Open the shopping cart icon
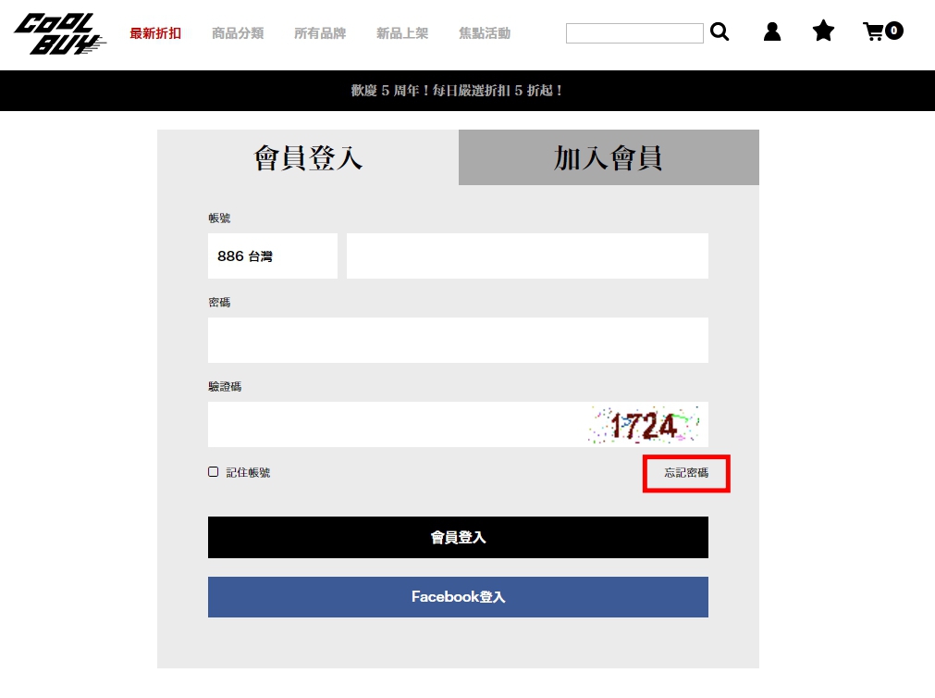The height and width of the screenshot is (698, 935). (x=874, y=31)
